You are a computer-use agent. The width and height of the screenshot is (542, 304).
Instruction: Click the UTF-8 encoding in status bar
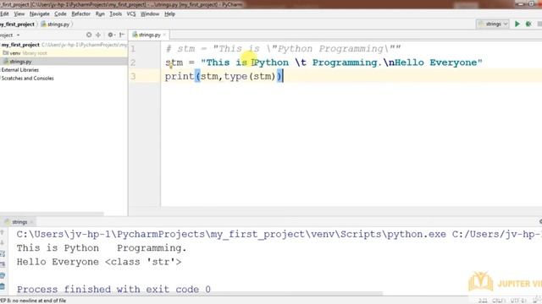(x=518, y=301)
